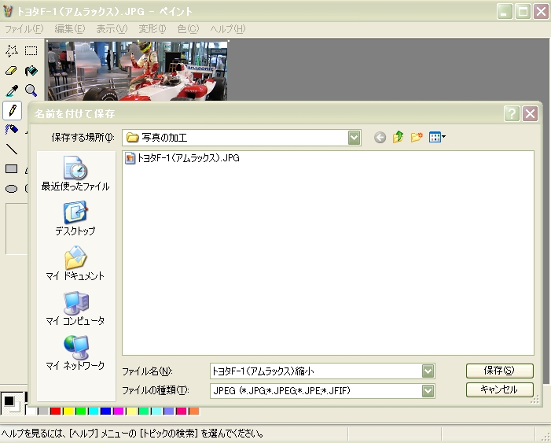This screenshot has width=551, height=443.
Task: Select the Pick Color eyedropper tool
Action: click(x=12, y=90)
